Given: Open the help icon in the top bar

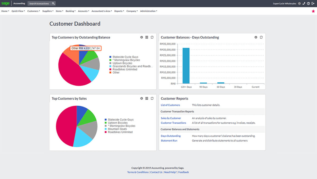Looking at the screenshot, I should point(308,4).
